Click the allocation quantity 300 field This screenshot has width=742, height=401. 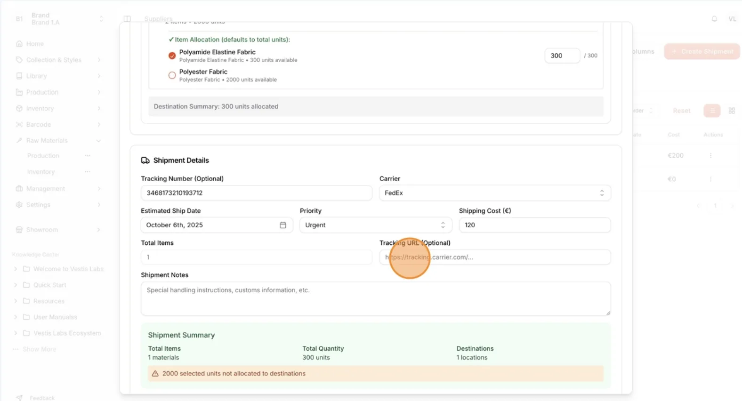(562, 56)
